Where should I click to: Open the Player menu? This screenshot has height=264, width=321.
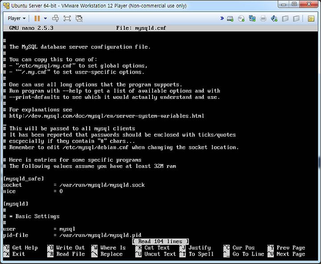click(16, 18)
